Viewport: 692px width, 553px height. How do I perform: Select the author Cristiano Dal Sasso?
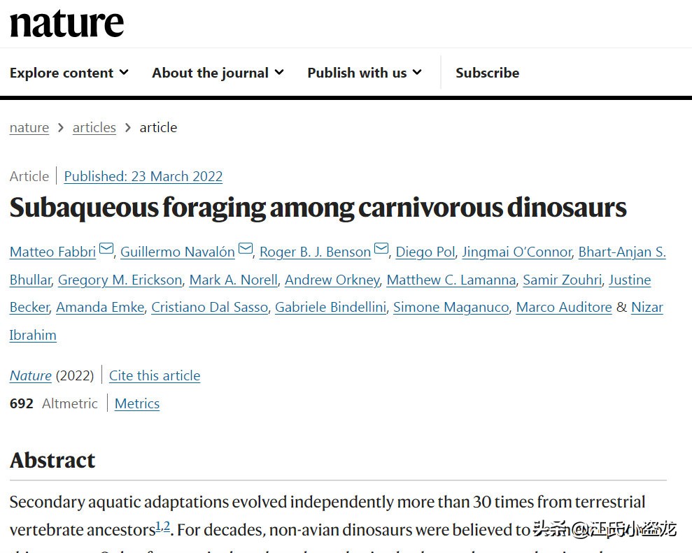click(210, 308)
